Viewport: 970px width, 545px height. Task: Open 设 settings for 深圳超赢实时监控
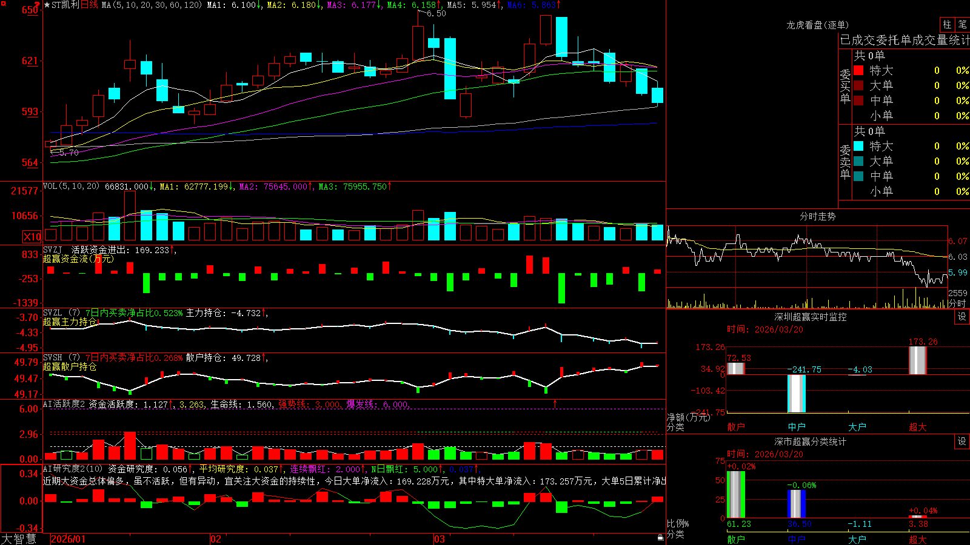[962, 317]
